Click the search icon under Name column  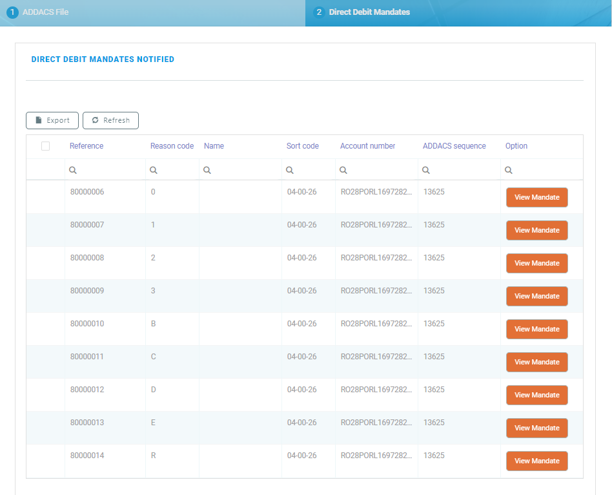tap(207, 170)
